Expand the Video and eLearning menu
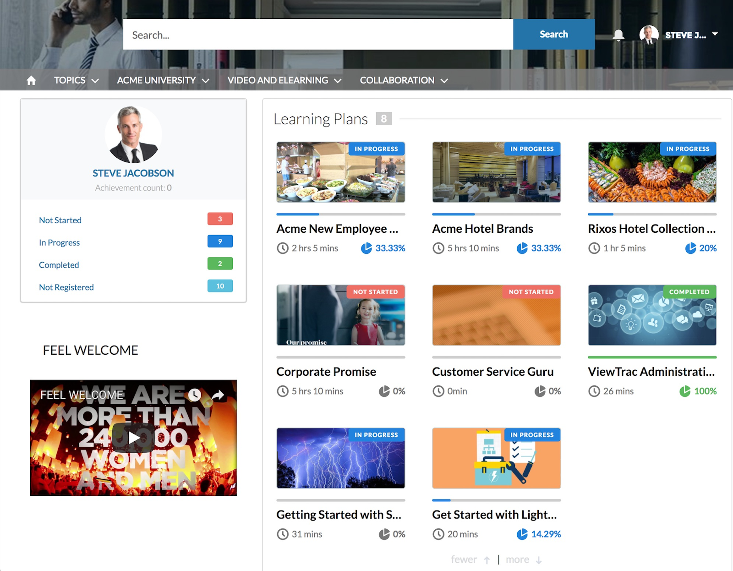Image resolution: width=733 pixels, height=571 pixels. (x=284, y=80)
